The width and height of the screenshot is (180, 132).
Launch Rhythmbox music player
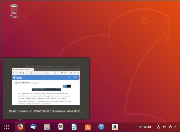61,127
